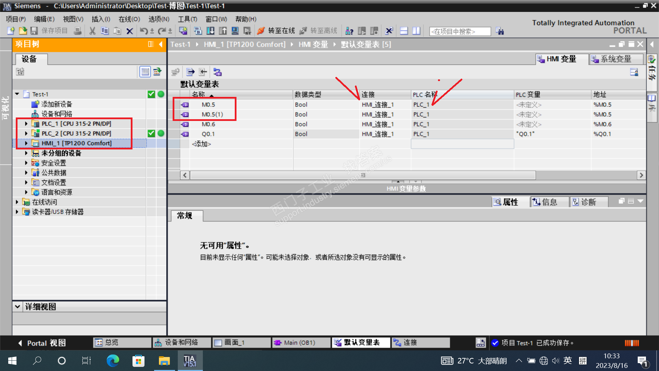This screenshot has width=659, height=371.
Task: Collapse the 详细视图 section chevron
Action: click(x=18, y=306)
